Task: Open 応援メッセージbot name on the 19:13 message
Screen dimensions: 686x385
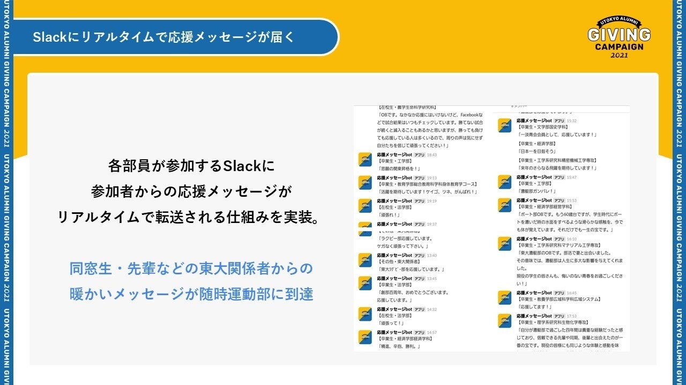Action: point(394,178)
